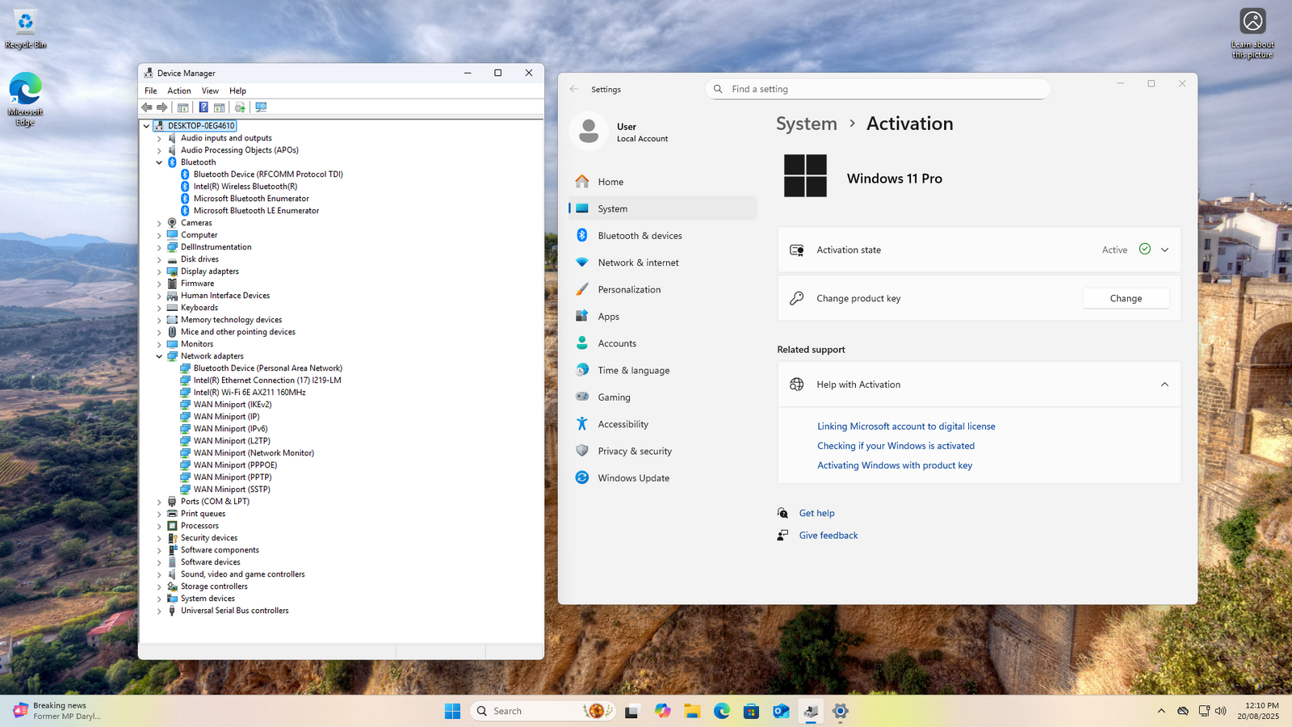The image size is (1292, 727).
Task: Expand the Display adapters tree node
Action: [159, 271]
